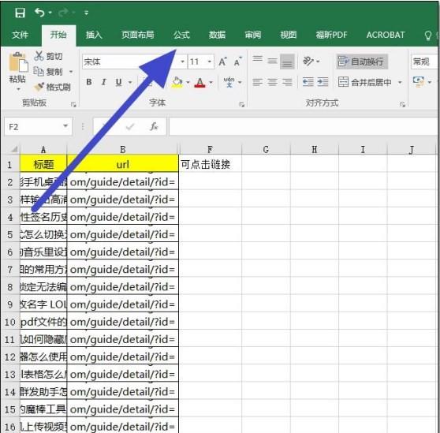Click Decrease Indent icon
The width and height of the screenshot is (440, 433).
pyautogui.click(x=308, y=82)
